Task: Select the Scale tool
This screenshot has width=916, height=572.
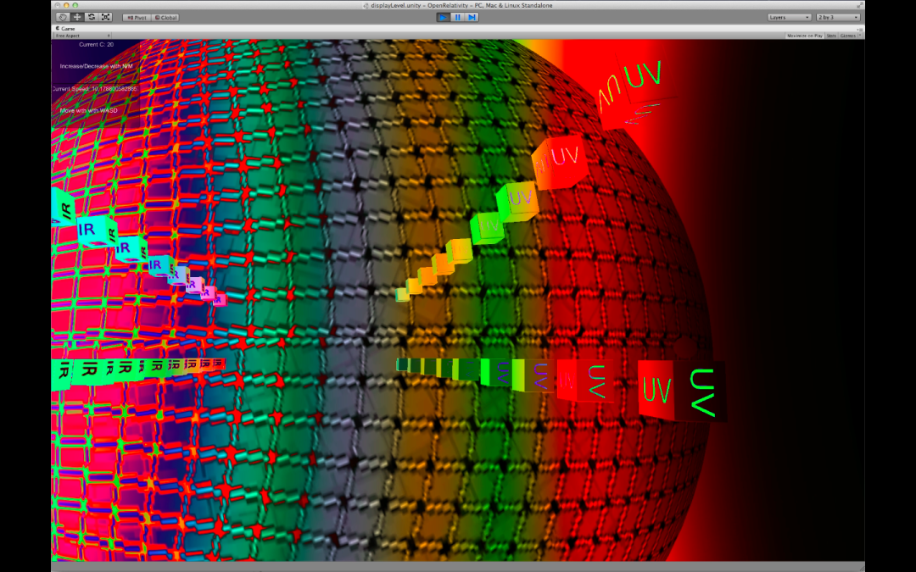Action: tap(106, 18)
